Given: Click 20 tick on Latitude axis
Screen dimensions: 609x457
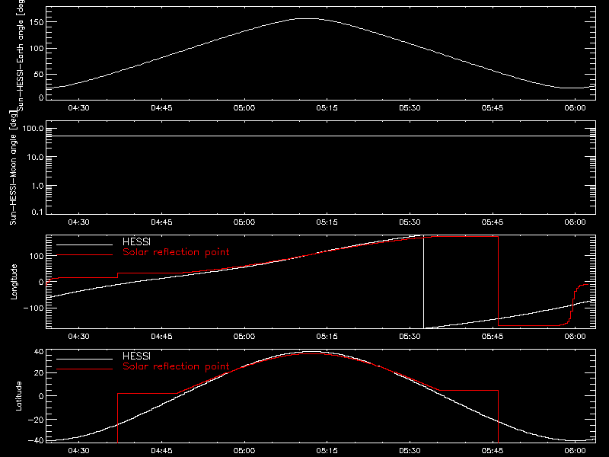Looking at the screenshot, I should 39,372.
